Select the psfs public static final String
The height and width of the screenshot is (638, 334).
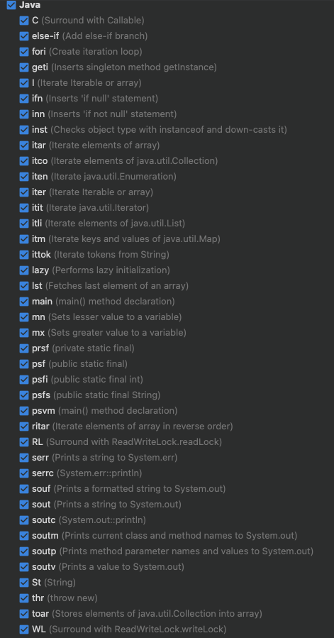pyautogui.click(x=96, y=395)
